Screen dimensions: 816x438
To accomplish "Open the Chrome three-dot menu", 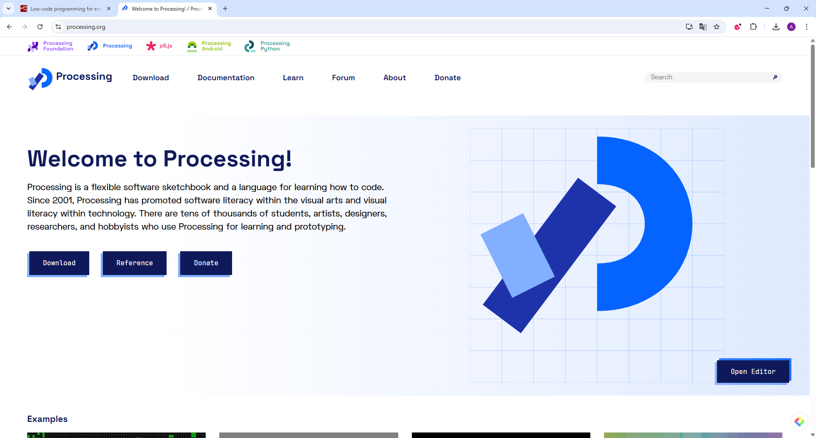I will (807, 27).
